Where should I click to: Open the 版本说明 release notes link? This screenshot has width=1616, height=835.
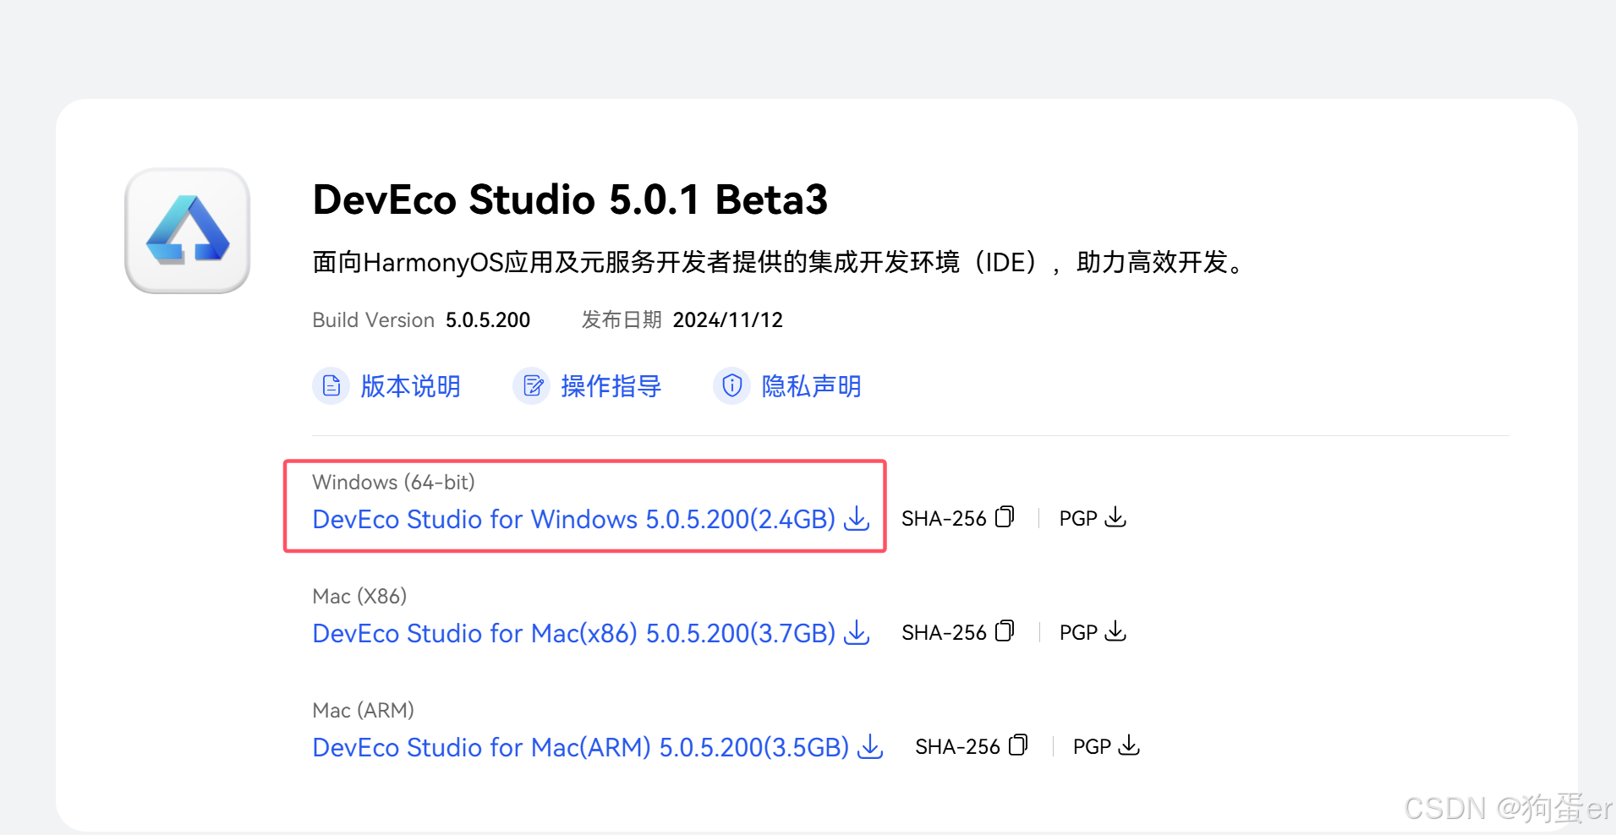click(411, 386)
